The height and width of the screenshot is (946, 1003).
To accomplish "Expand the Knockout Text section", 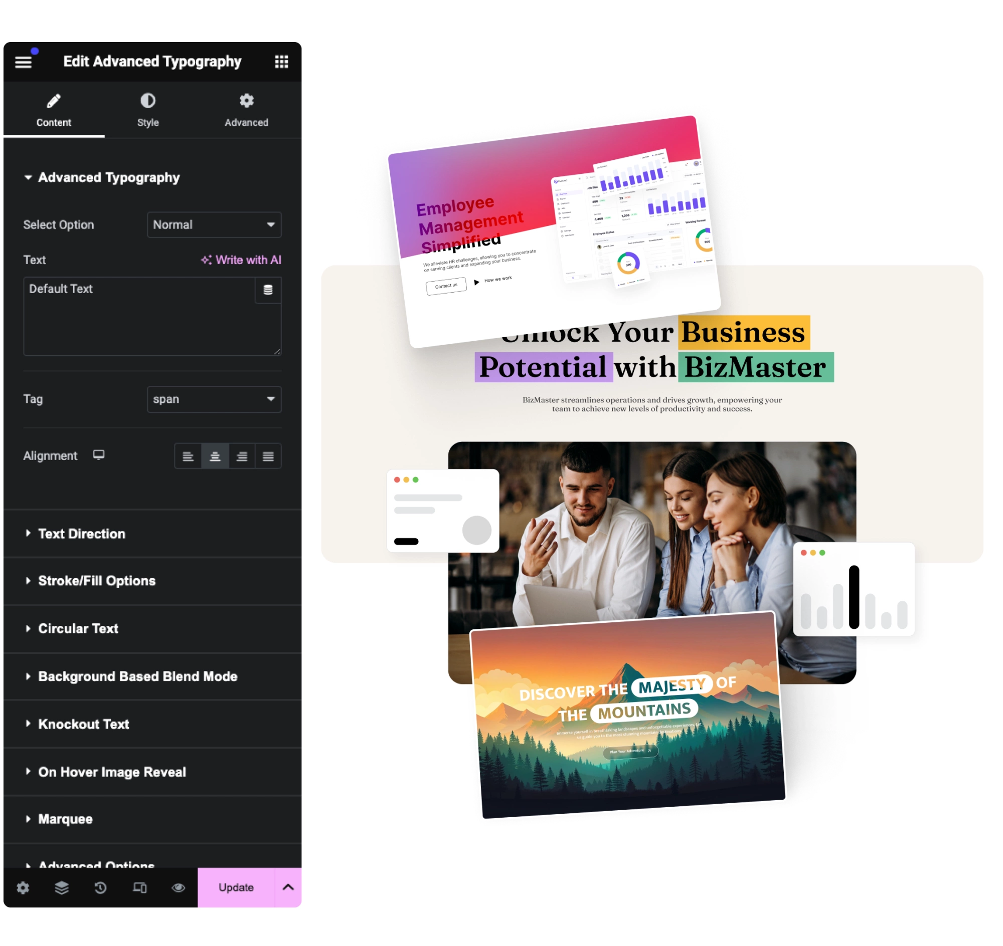I will 82,722.
